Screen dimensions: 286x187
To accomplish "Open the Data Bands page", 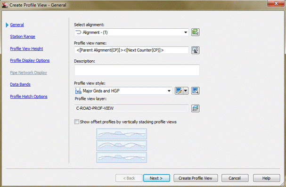I will click(x=20, y=84).
